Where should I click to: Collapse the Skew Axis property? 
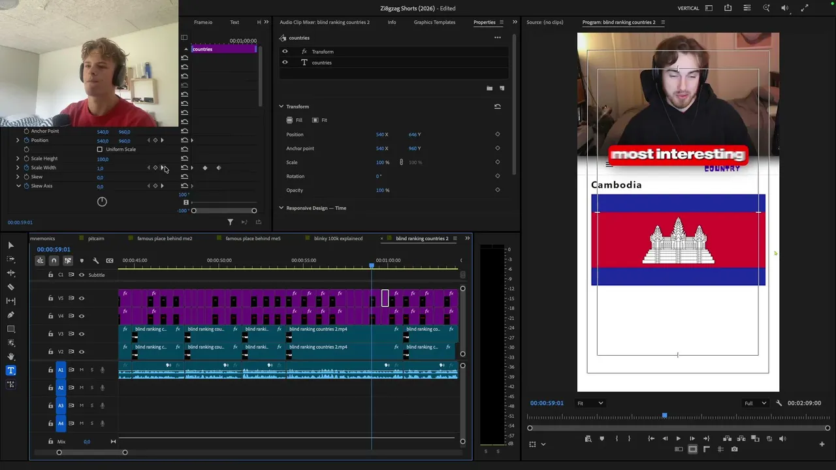pyautogui.click(x=18, y=186)
